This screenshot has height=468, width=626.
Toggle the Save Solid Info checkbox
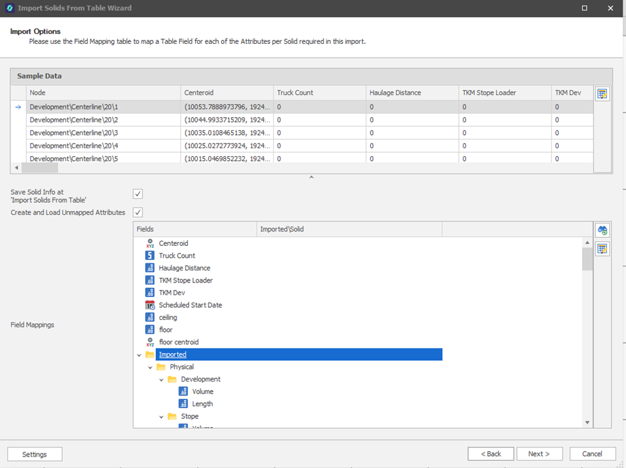138,194
